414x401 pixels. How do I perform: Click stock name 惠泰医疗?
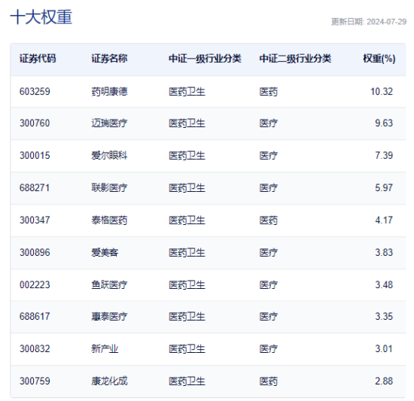(x=109, y=316)
